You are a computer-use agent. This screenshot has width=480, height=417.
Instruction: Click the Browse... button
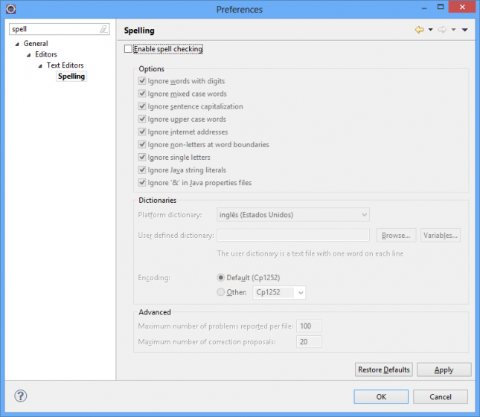tap(396, 235)
